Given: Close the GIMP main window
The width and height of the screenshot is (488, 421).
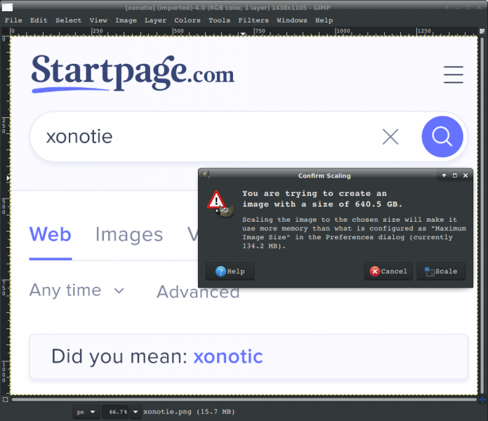Looking at the screenshot, I should pos(480,8).
